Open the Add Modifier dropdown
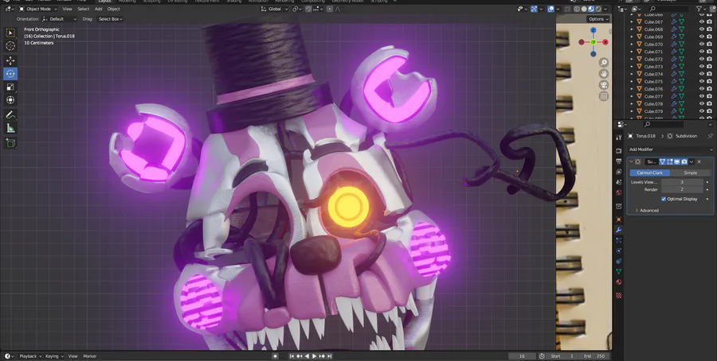This screenshot has width=717, height=361. point(670,149)
